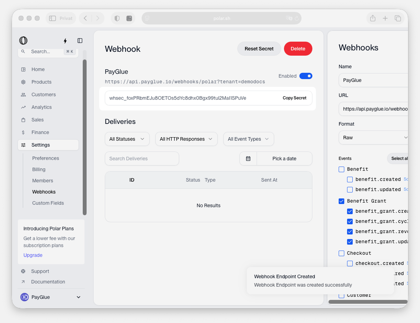Open the All Event Types dropdown
Image resolution: width=420 pixels, height=323 pixels.
coord(249,139)
